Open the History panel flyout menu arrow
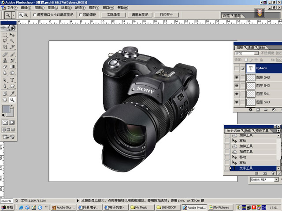Viewport: 282px width, 211px height. tap(278, 131)
